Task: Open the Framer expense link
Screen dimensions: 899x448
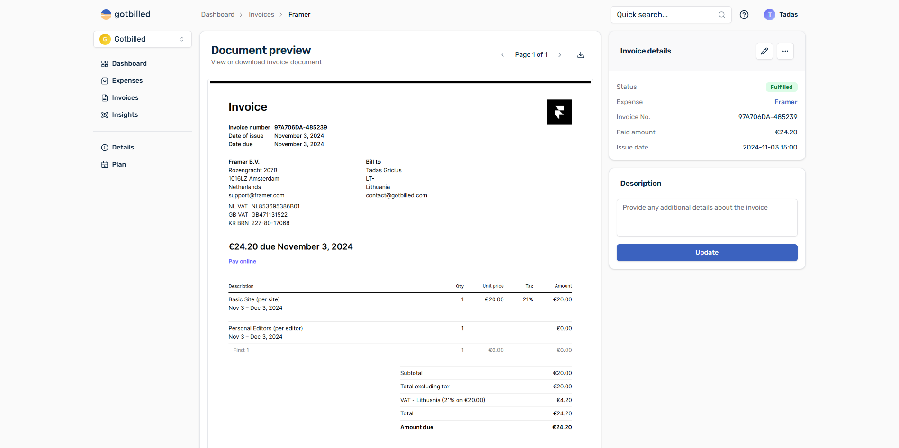Action: point(786,102)
